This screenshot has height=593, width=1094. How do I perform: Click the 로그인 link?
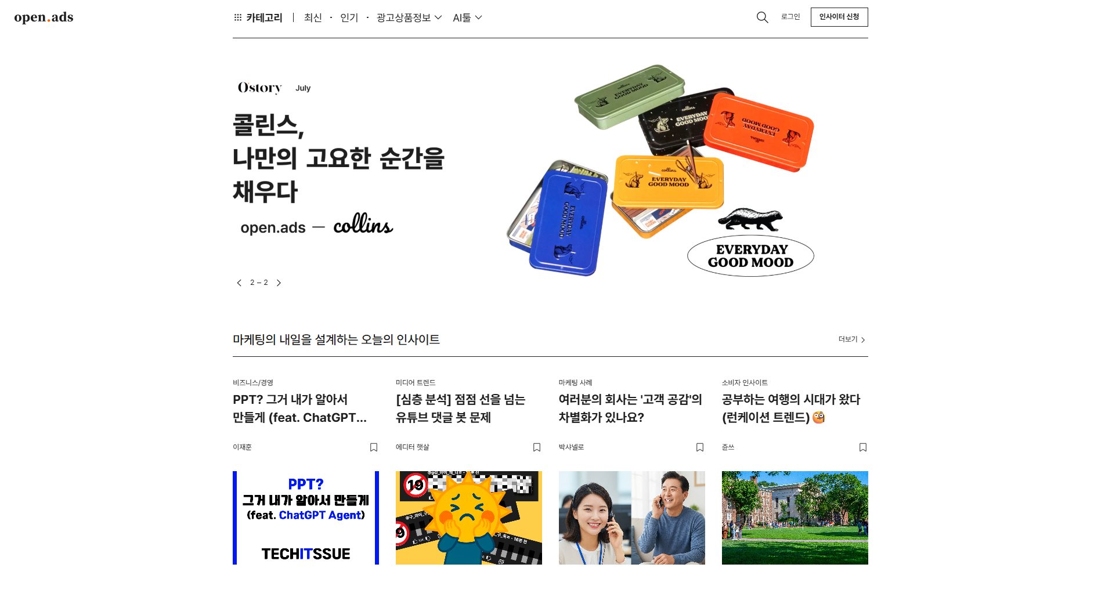point(790,17)
